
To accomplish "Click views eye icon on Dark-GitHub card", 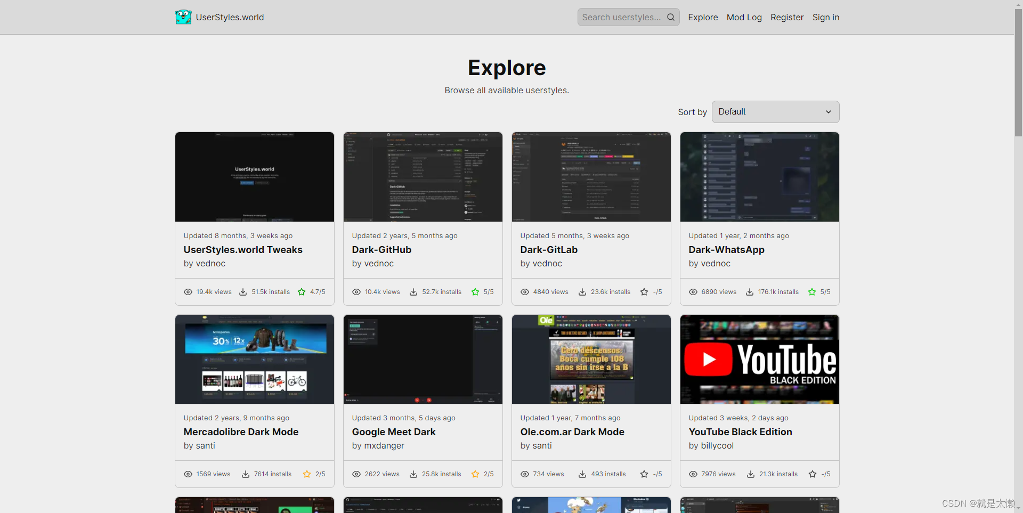I will point(356,292).
